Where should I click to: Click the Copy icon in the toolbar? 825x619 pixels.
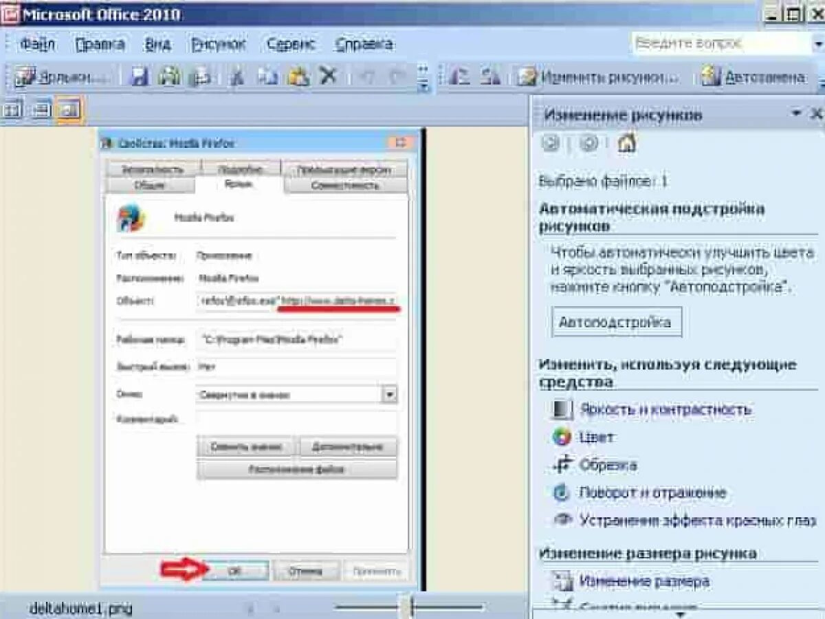[x=267, y=76]
